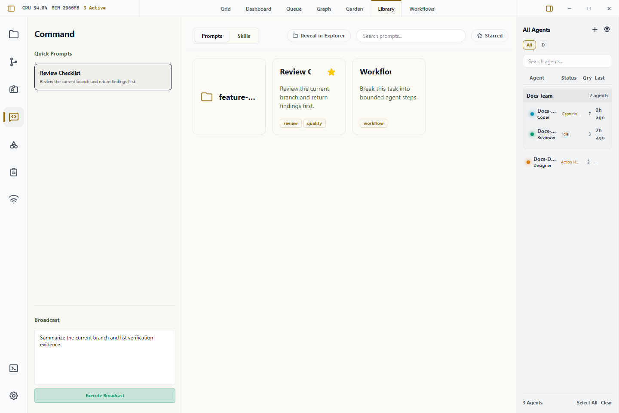The width and height of the screenshot is (619, 413).
Task: Select the Library tab
Action: click(x=386, y=9)
